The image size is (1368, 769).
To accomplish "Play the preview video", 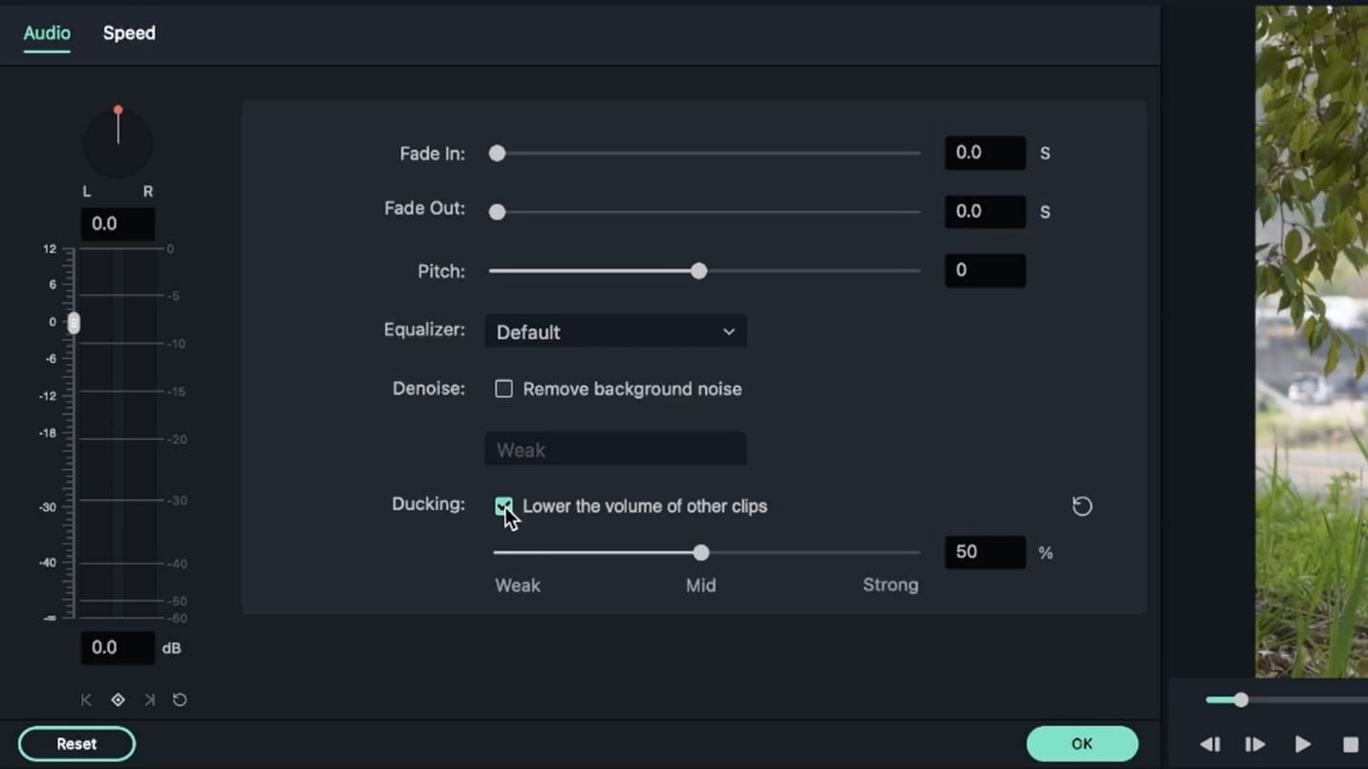I will tap(1302, 744).
